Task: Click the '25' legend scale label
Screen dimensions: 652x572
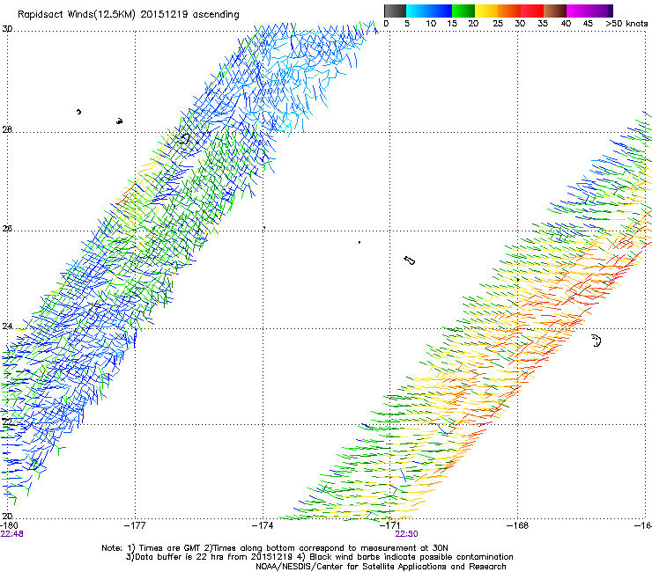Action: (x=498, y=24)
